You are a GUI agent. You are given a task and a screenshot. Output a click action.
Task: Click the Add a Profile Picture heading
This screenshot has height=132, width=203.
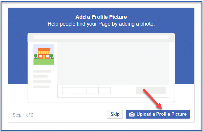pyautogui.click(x=101, y=17)
